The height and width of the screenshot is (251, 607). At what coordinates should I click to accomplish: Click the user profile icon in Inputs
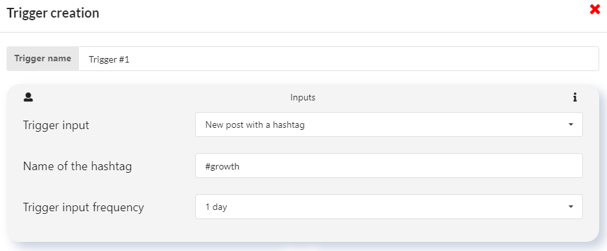point(28,97)
